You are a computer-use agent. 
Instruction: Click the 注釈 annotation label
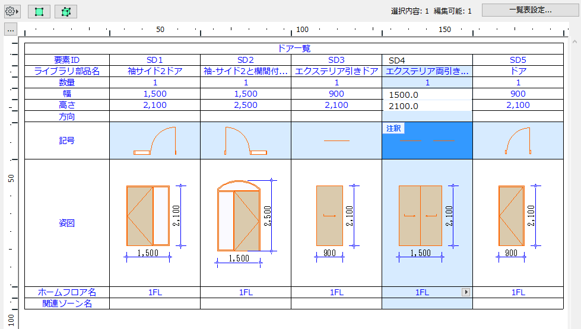393,129
